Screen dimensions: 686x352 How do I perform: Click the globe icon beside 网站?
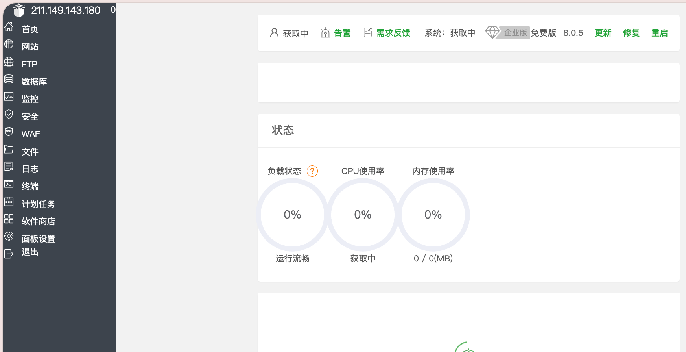9,44
